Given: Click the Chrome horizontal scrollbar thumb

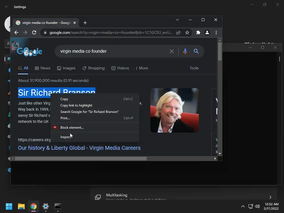Looking at the screenshot, I should click(81, 159).
